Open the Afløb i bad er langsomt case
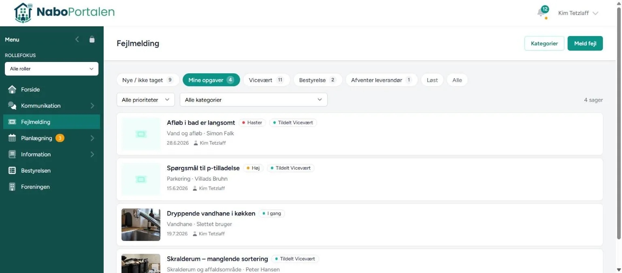This screenshot has width=622, height=273. [x=360, y=134]
